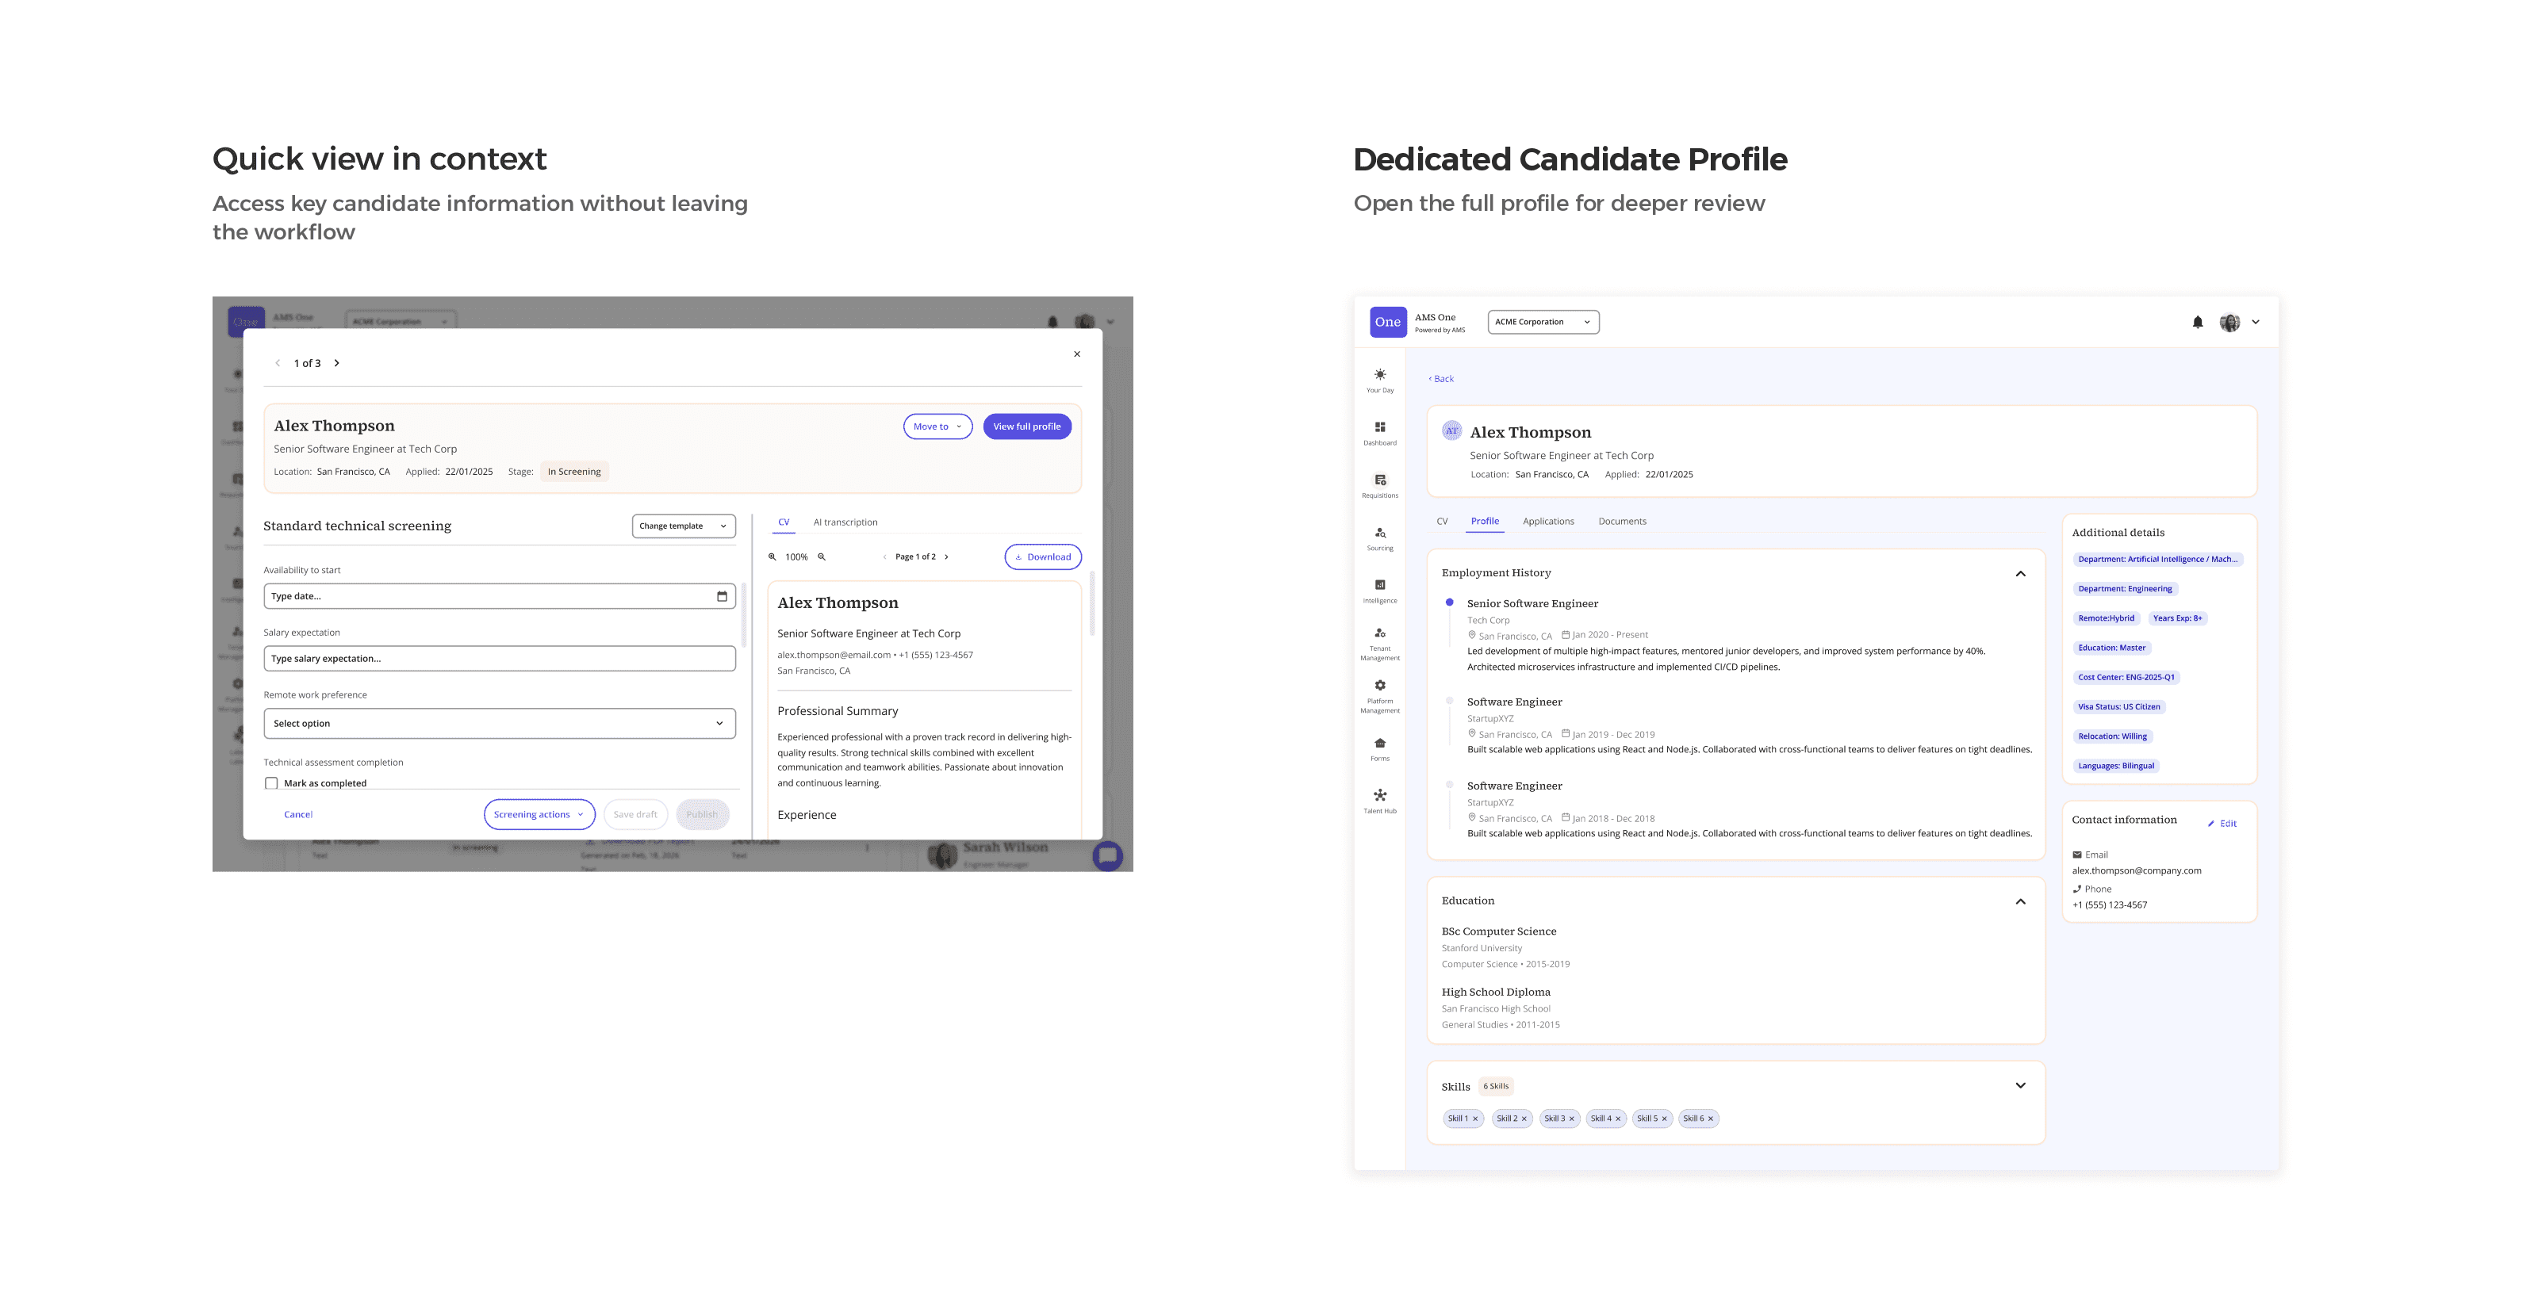Open Dashboard in the profile sidebar
This screenshot has width=2538, height=1308.
tap(1379, 434)
